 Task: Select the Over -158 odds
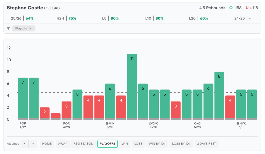[235, 8]
